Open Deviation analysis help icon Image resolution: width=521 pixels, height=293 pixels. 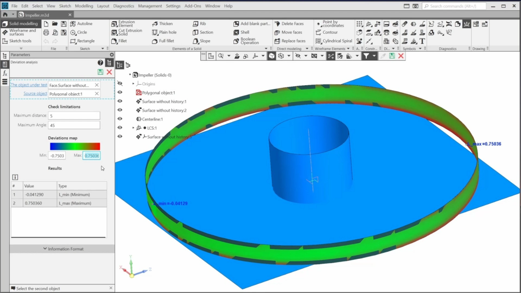[100, 63]
